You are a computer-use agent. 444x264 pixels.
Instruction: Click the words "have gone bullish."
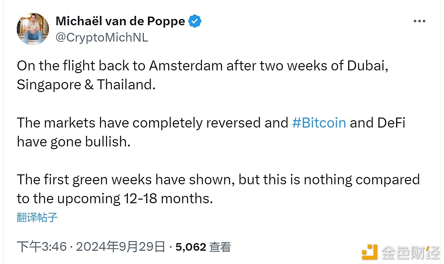[73, 142]
